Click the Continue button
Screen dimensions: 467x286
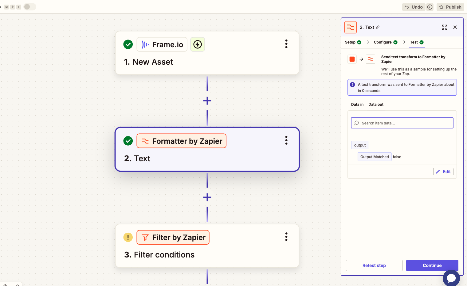(432, 265)
